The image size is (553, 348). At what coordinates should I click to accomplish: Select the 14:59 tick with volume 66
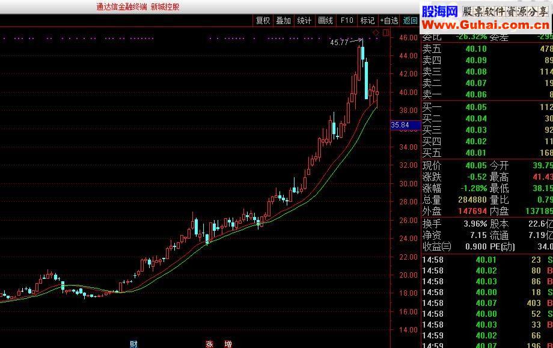click(x=487, y=335)
